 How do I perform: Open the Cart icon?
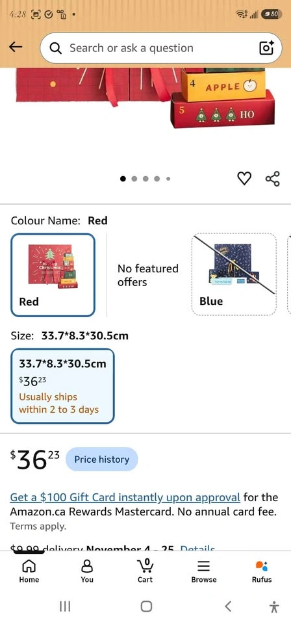click(x=145, y=570)
